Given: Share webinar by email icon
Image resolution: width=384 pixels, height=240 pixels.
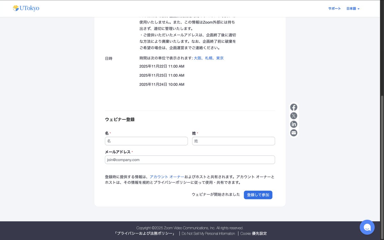Looking at the screenshot, I should [x=294, y=133].
